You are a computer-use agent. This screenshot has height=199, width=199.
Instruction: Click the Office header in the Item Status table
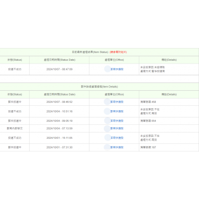(114, 60)
